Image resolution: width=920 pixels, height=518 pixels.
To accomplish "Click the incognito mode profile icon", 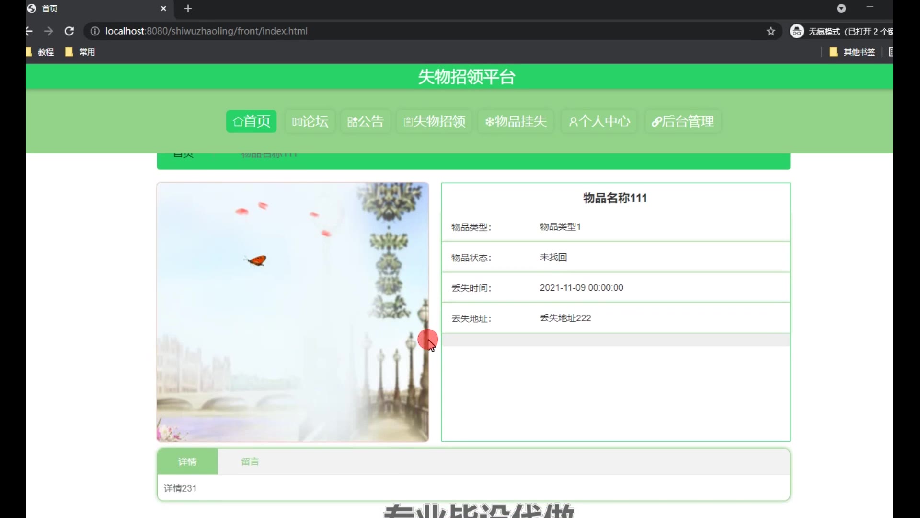I will click(796, 31).
